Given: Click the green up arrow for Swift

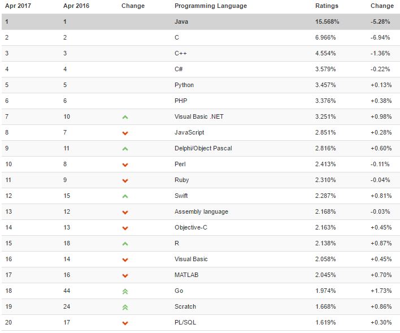Looking at the screenshot, I should point(125,196).
